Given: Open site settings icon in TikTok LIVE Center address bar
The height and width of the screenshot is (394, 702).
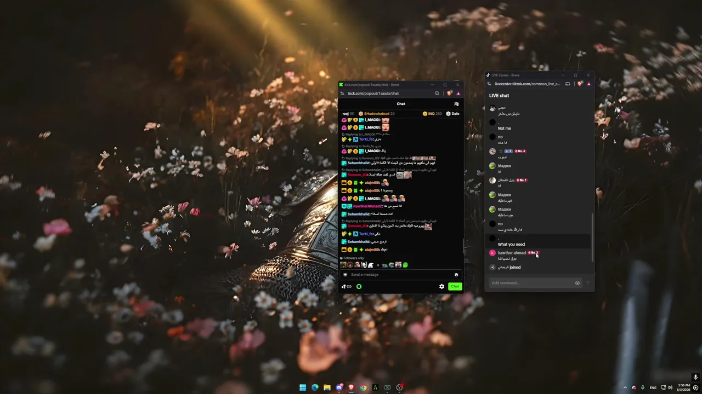Looking at the screenshot, I should tap(489, 84).
